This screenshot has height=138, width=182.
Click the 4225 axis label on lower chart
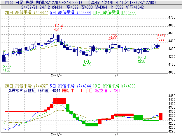(x=172, y=131)
